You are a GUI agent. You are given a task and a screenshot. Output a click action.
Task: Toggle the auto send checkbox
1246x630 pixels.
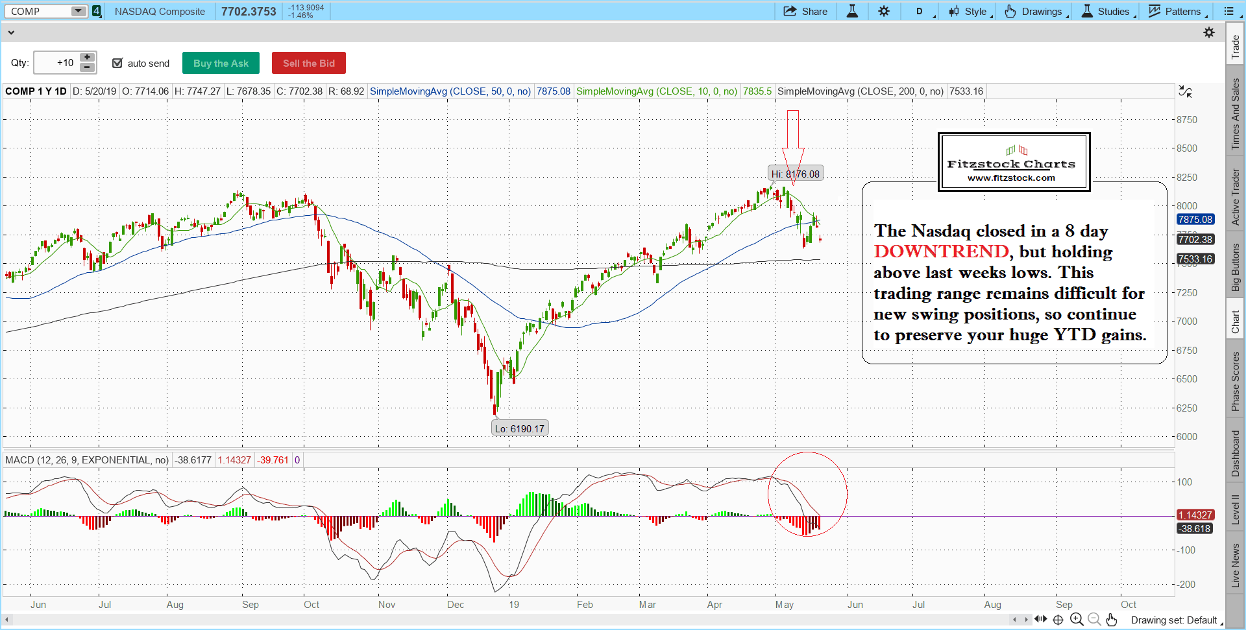pos(117,63)
